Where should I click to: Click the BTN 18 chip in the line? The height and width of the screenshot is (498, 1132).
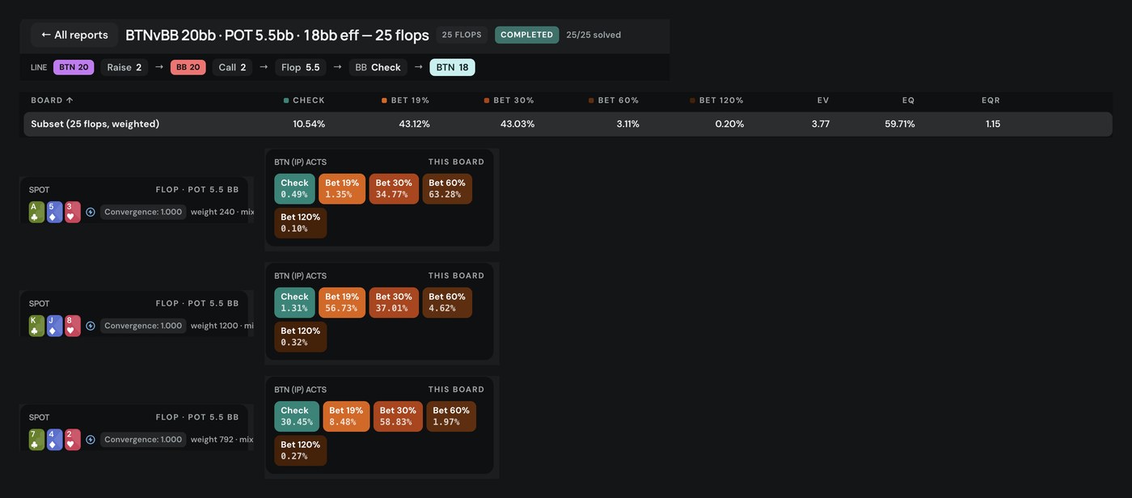[452, 67]
